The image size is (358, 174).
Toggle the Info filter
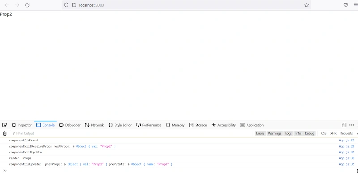[298, 133]
